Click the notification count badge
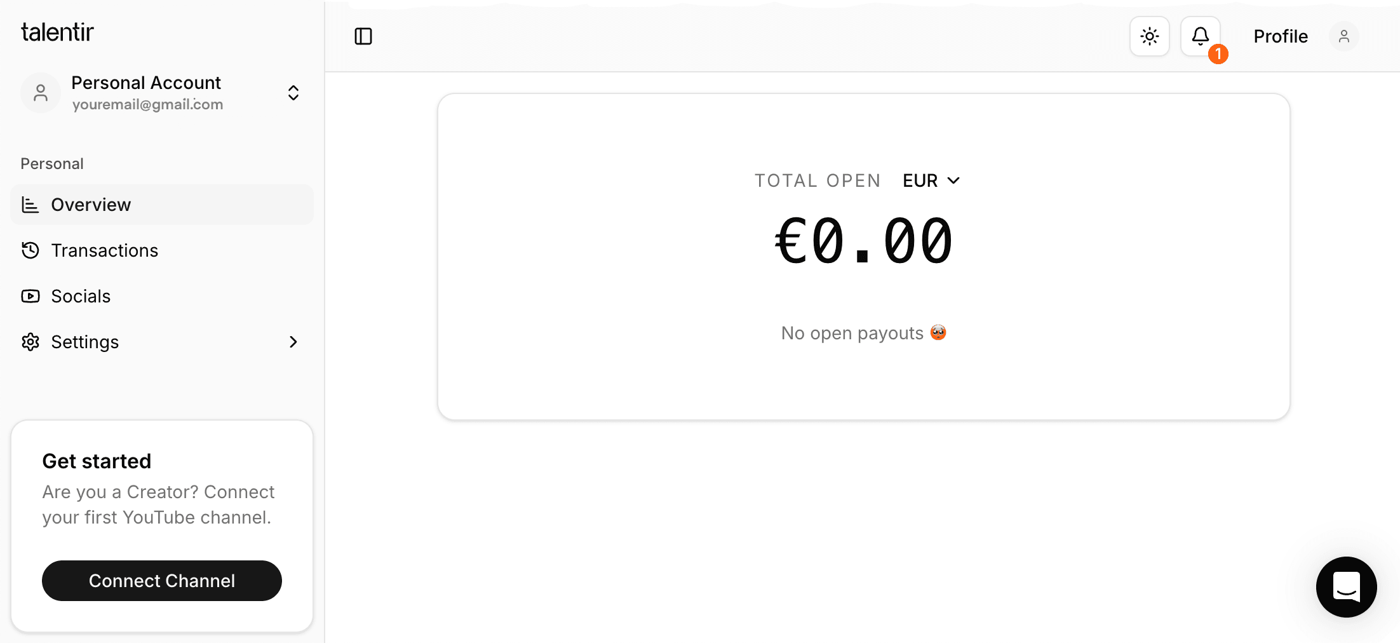 coord(1218,54)
